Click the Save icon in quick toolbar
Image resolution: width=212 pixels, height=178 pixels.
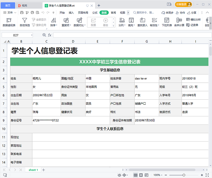click(22, 13)
